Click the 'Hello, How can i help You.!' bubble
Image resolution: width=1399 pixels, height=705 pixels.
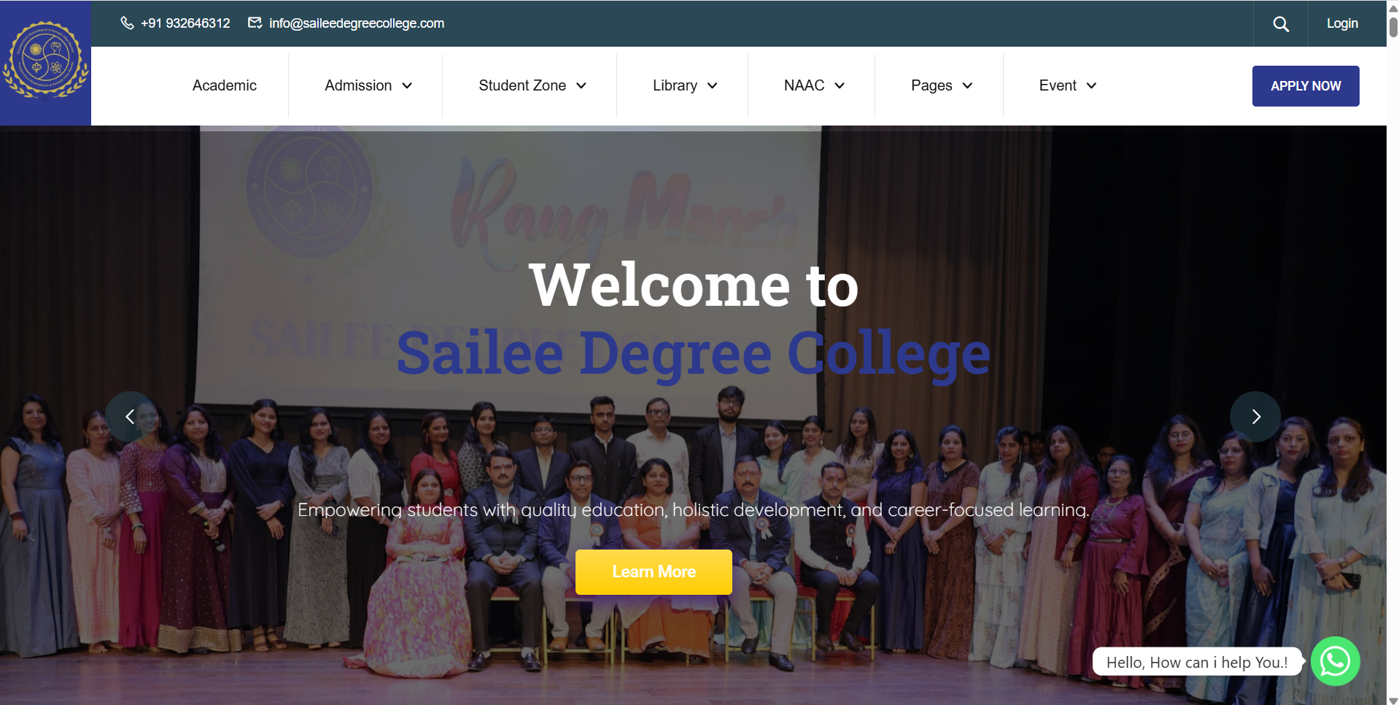(1197, 662)
